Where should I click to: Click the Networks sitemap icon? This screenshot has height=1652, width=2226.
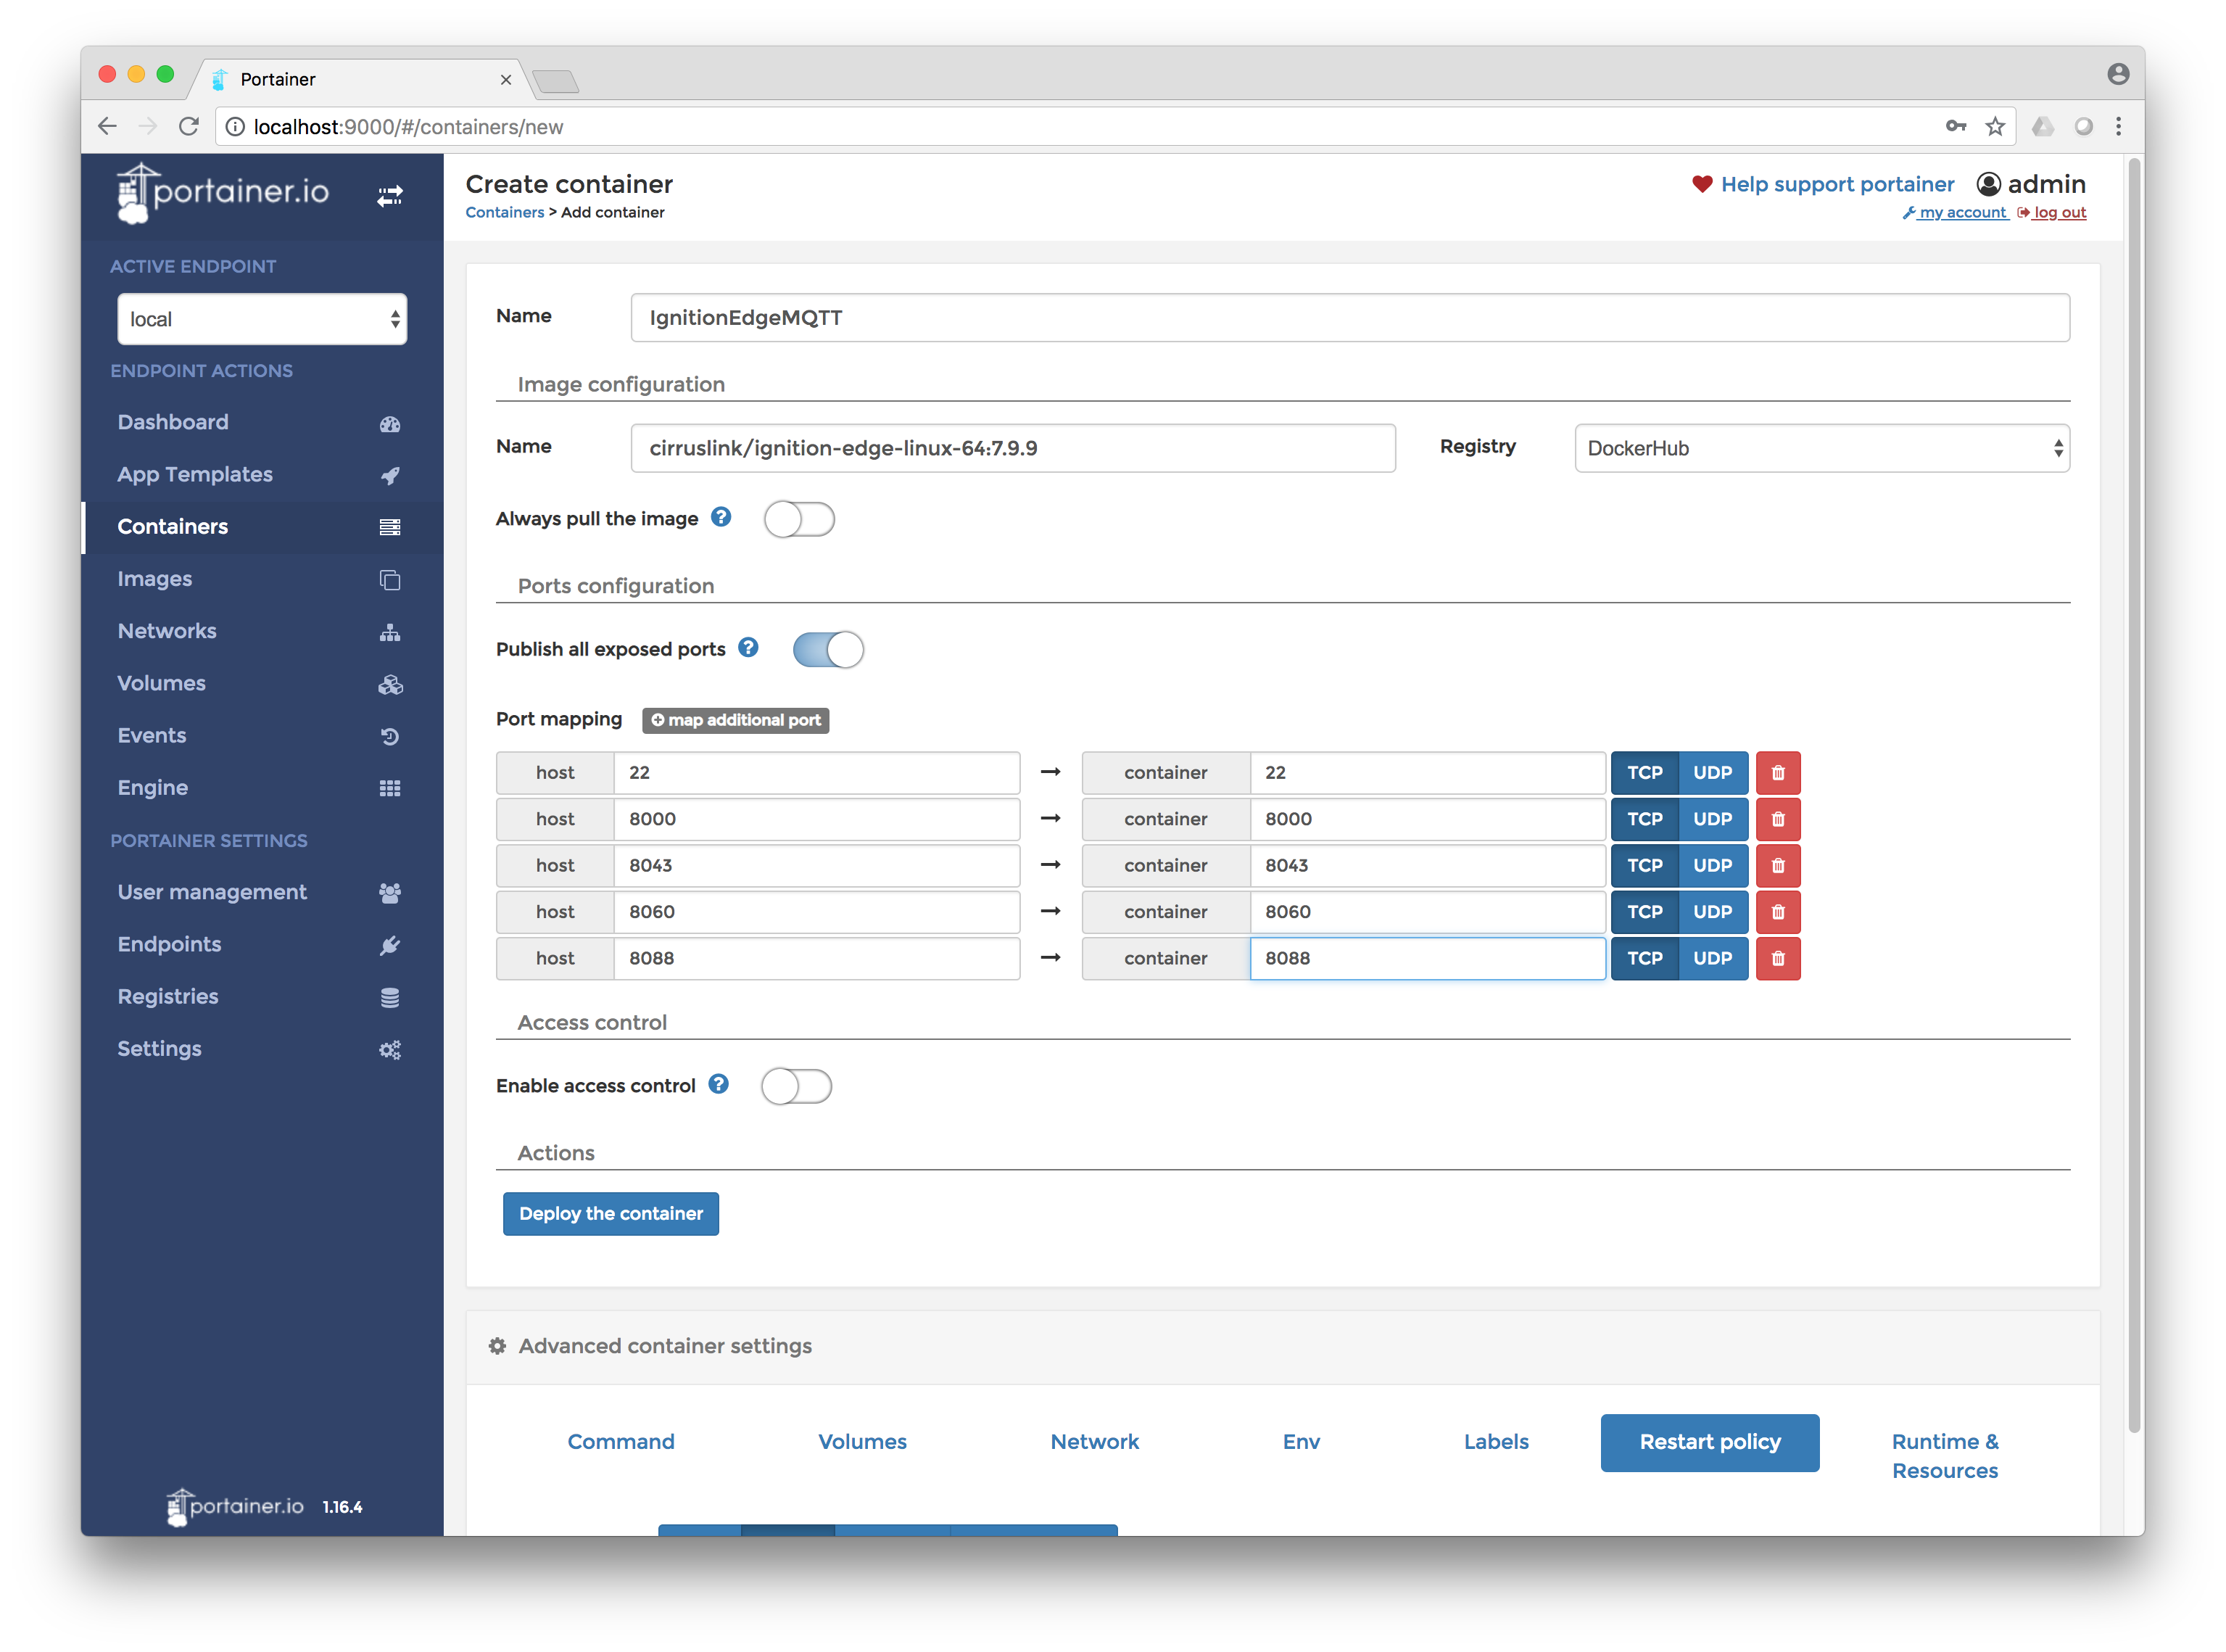[x=390, y=632]
